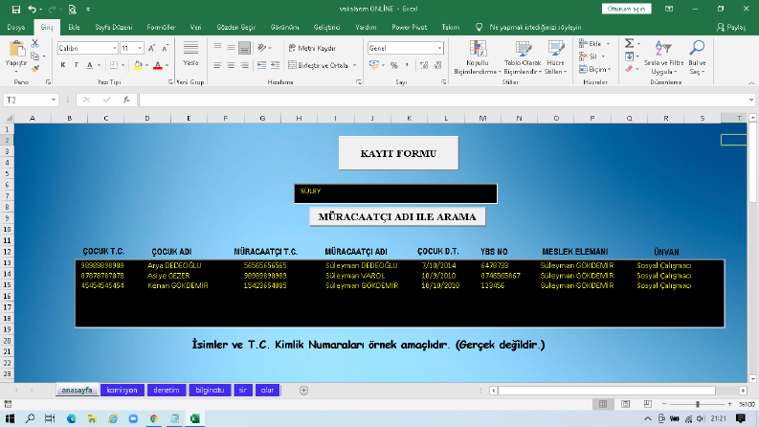This screenshot has width=759, height=427.
Task: Apply the red font color swatch
Action: coord(158,65)
